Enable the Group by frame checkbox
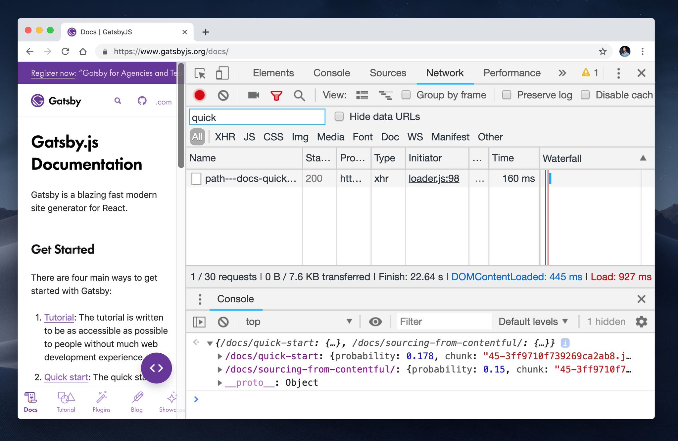678x441 pixels. point(406,95)
